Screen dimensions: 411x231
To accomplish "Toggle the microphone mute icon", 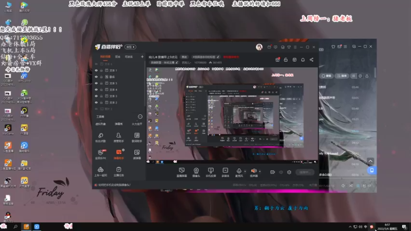I will pyautogui.click(x=239, y=171).
